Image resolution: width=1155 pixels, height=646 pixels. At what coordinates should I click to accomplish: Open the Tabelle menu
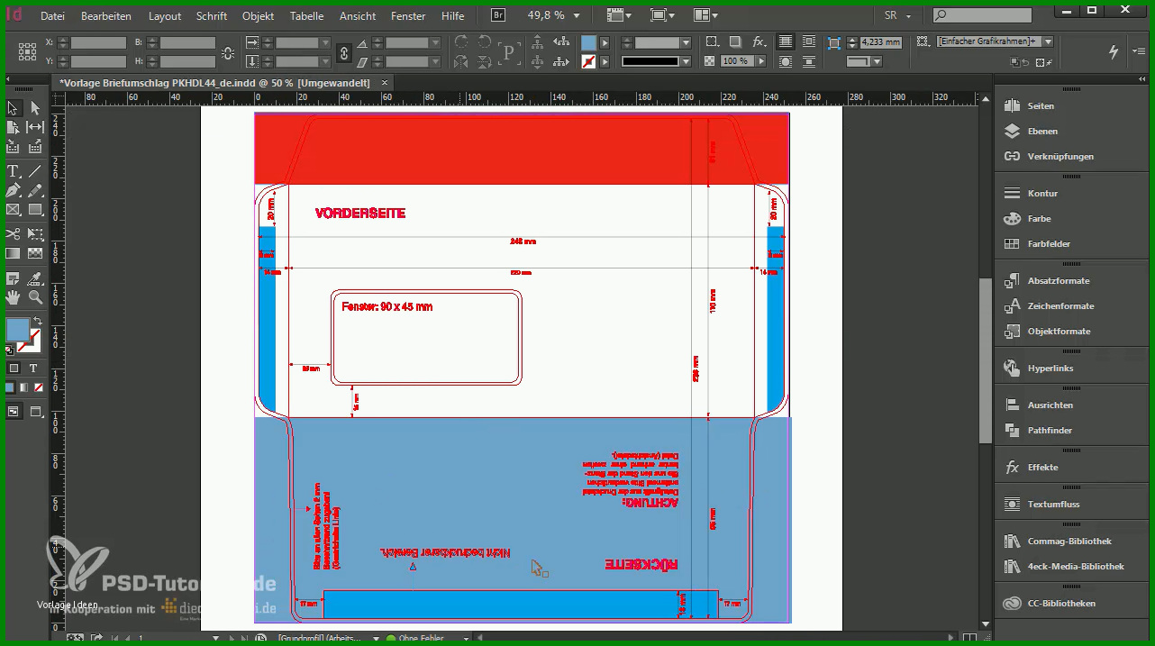[x=306, y=16]
